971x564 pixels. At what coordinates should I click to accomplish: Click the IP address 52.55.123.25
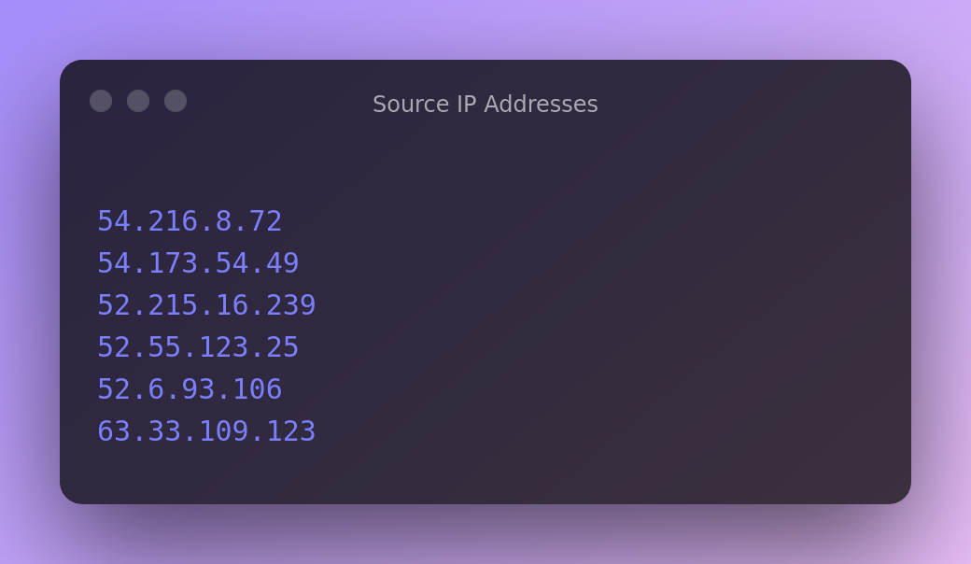pos(198,346)
